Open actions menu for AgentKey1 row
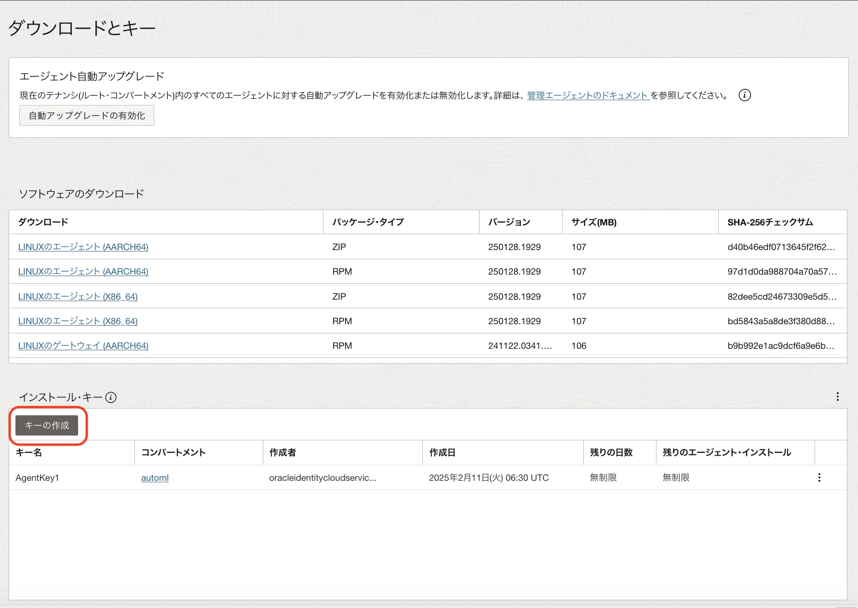858x608 pixels. (819, 477)
